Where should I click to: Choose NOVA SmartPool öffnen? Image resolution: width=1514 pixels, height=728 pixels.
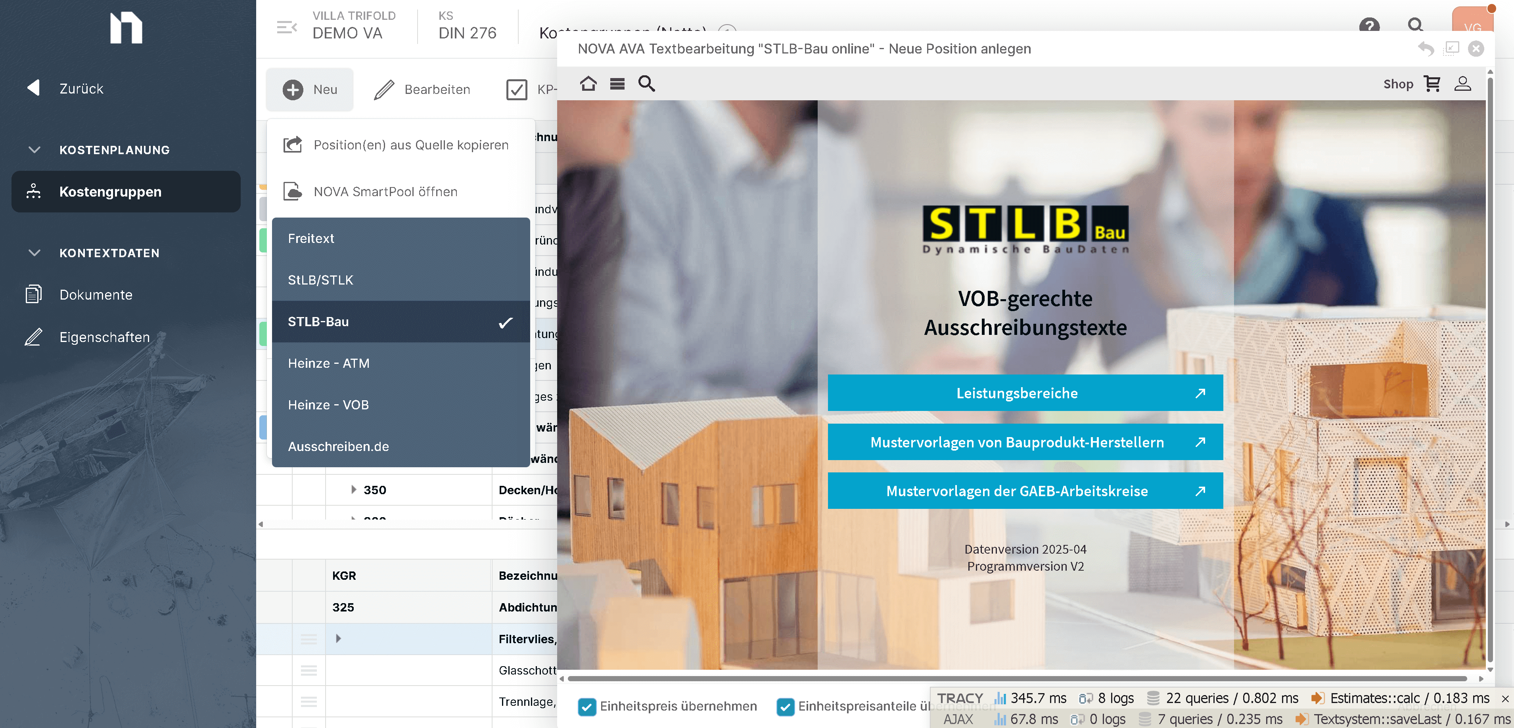401,191
